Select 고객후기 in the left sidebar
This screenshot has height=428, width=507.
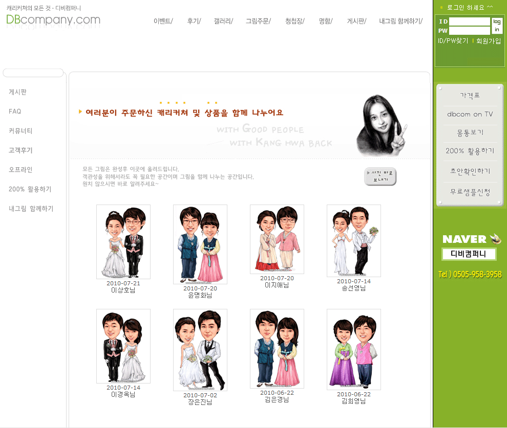click(x=20, y=150)
